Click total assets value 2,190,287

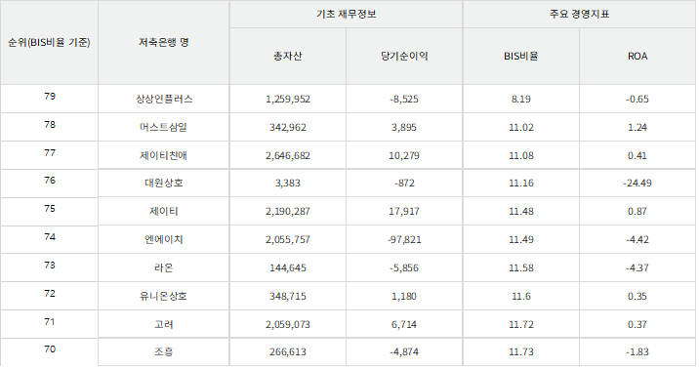click(288, 212)
